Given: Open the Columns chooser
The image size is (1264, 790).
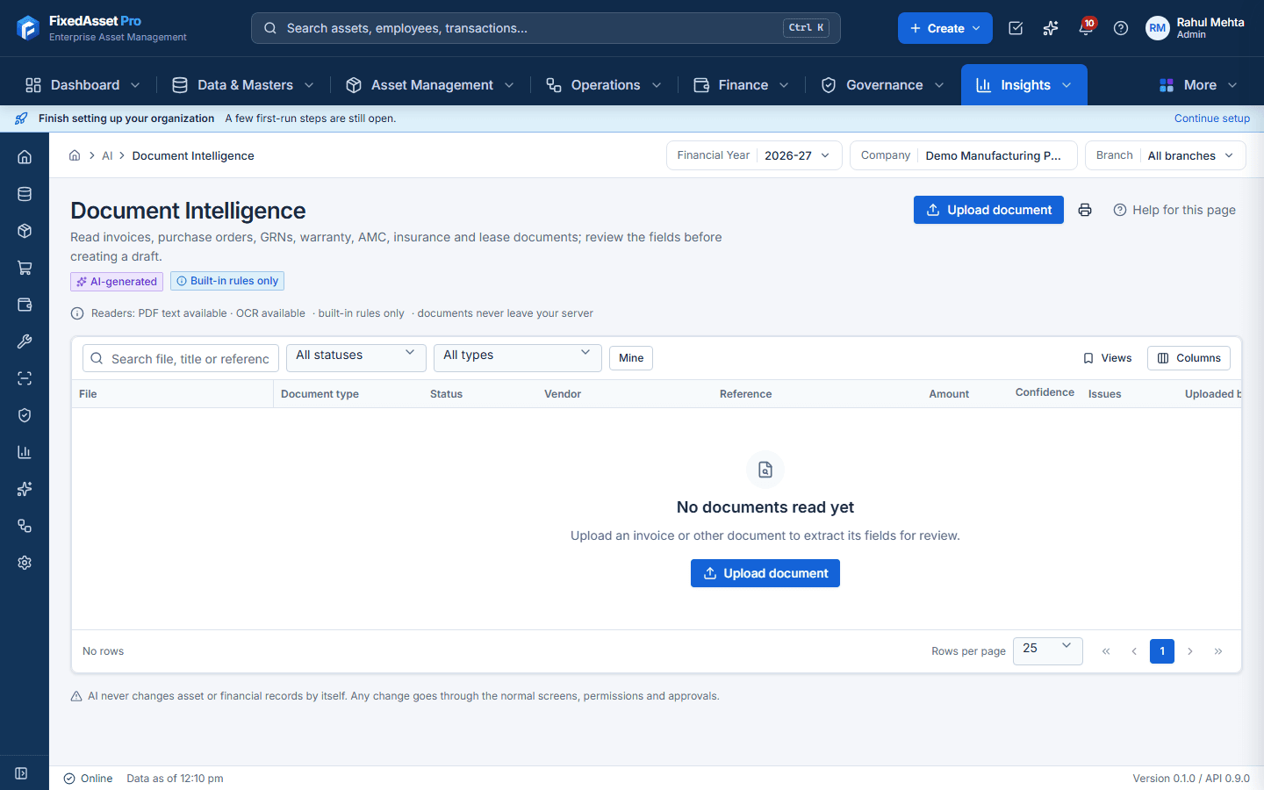Looking at the screenshot, I should [1189, 358].
